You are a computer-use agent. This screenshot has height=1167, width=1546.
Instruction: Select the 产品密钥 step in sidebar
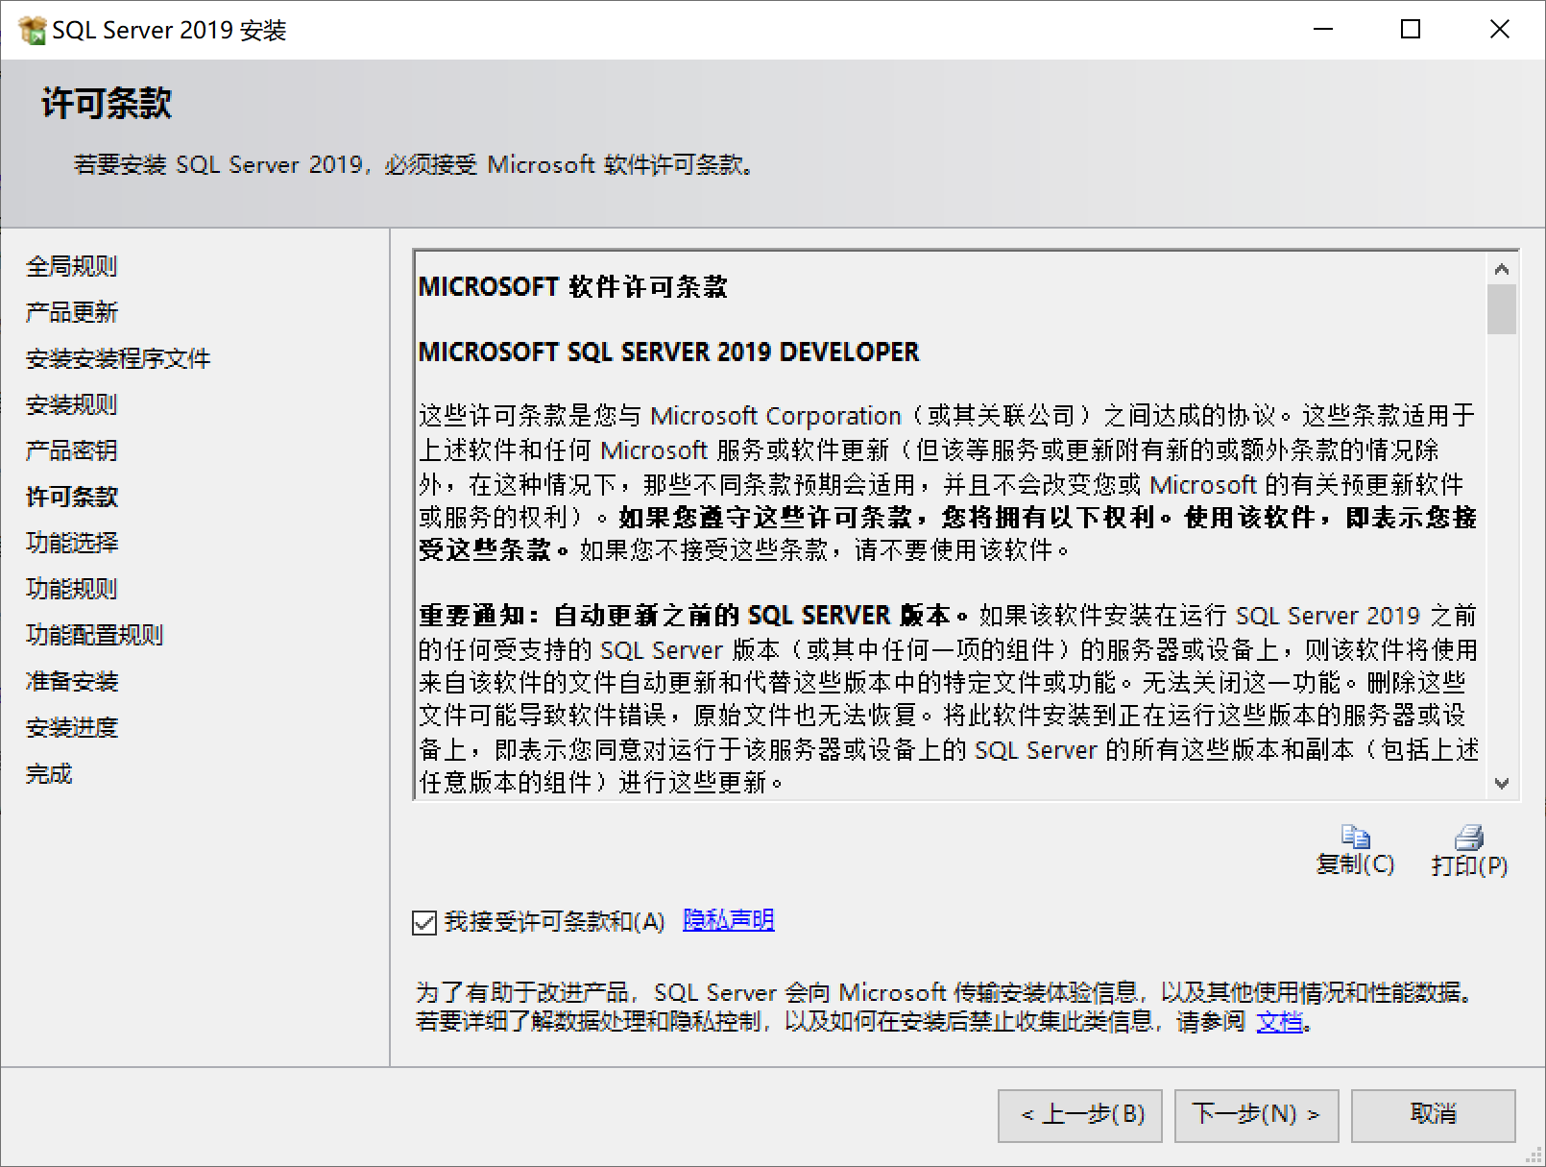(71, 450)
